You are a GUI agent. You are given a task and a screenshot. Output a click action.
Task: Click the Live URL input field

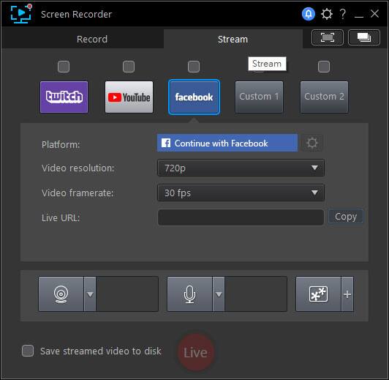241,217
